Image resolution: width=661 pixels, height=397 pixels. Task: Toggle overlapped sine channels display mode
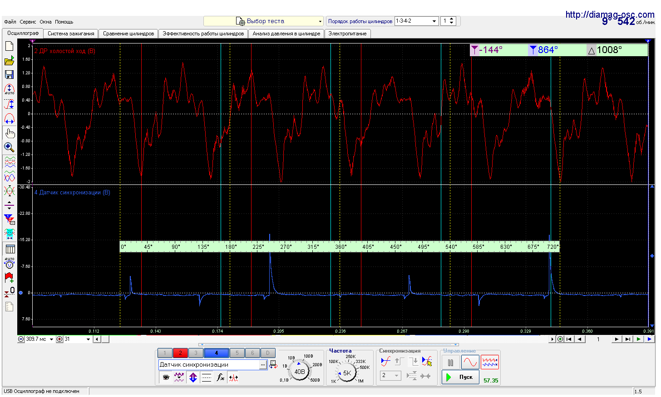tap(10, 176)
